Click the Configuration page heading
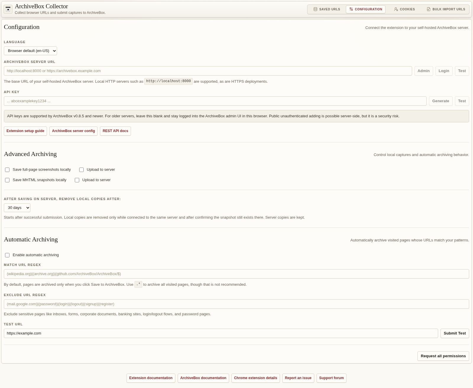 tap(22, 27)
